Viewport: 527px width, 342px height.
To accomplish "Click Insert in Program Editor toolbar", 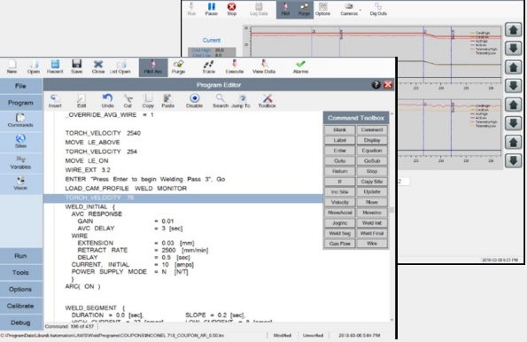I will (x=55, y=101).
